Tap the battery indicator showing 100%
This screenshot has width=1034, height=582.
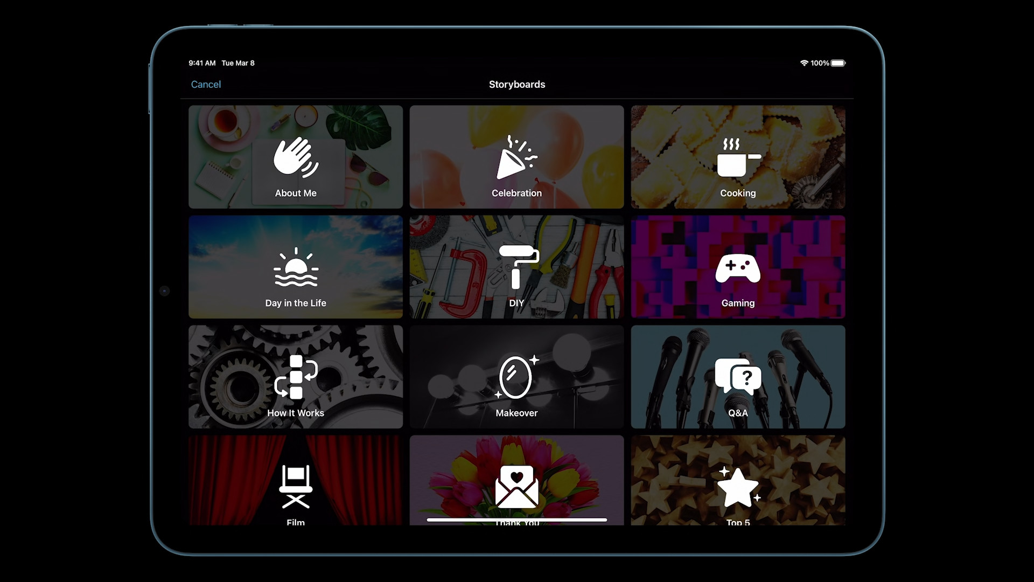838,63
